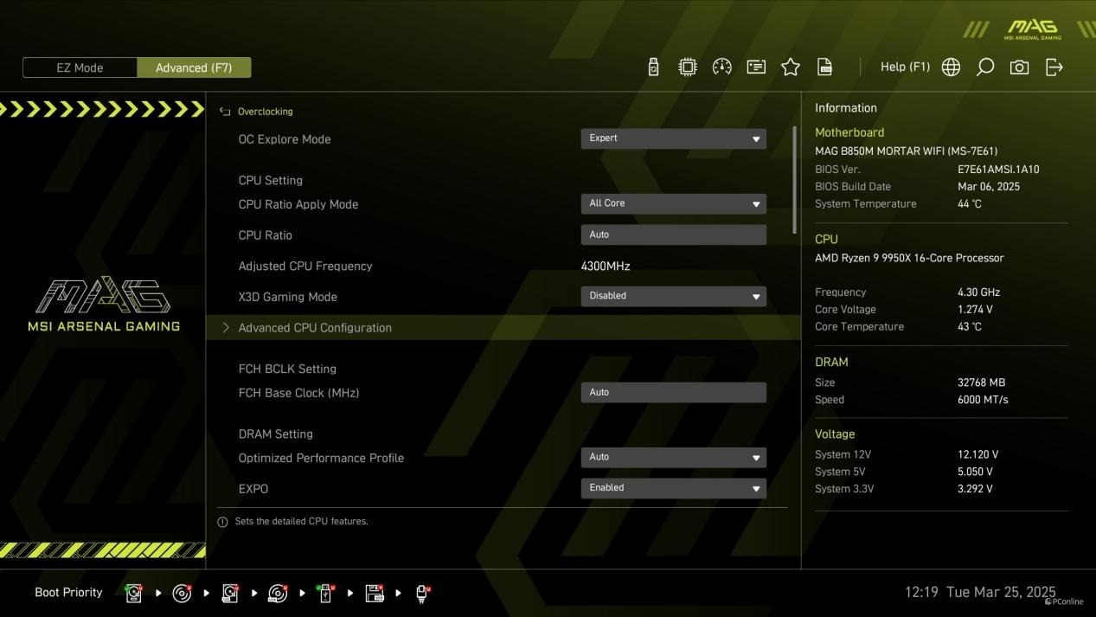Click the back arrow beside Overclocking

click(225, 112)
